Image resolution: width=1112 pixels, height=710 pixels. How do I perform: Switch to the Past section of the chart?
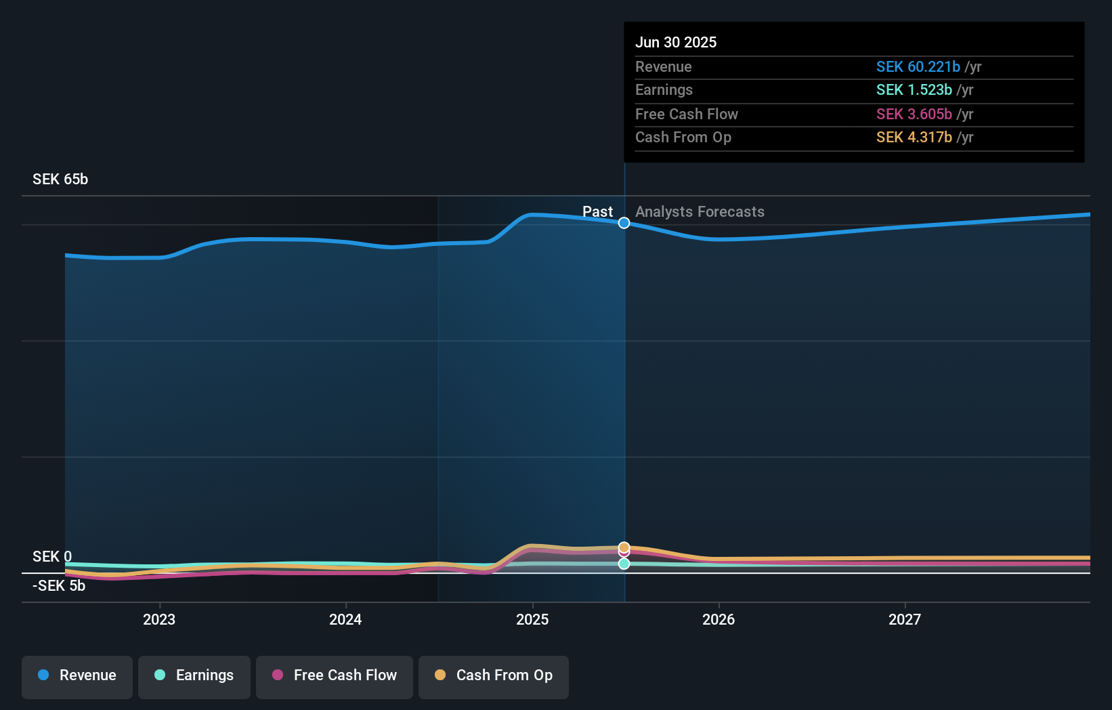click(x=598, y=211)
